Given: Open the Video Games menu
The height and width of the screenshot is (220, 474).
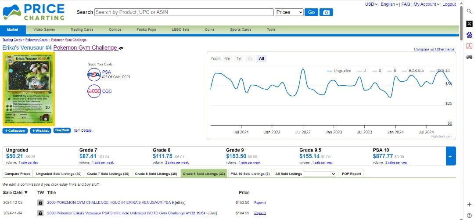Looking at the screenshot, I should tap(44, 30).
